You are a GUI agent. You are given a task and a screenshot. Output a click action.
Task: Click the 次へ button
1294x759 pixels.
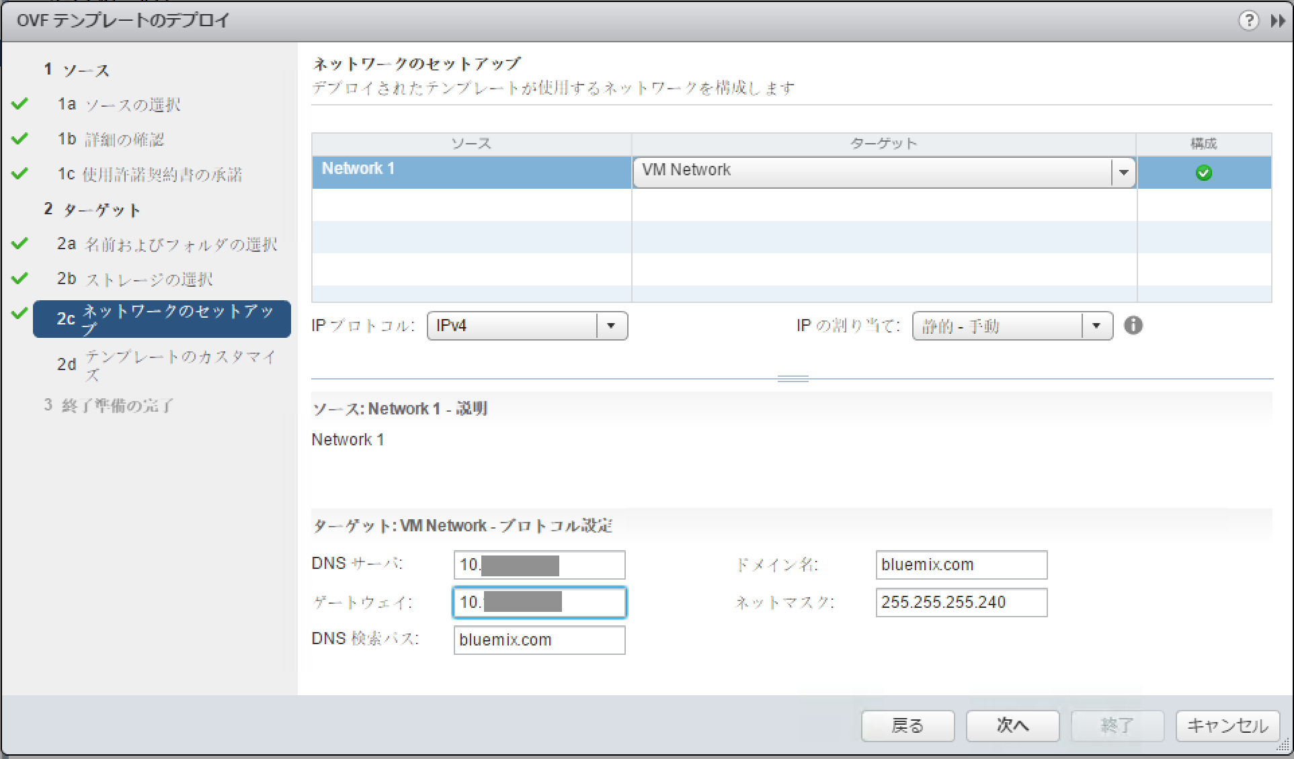coord(1012,726)
